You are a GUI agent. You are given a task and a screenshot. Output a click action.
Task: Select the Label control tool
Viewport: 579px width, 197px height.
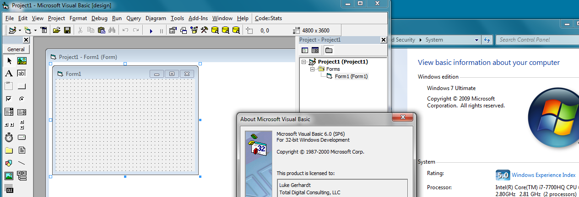(x=9, y=74)
